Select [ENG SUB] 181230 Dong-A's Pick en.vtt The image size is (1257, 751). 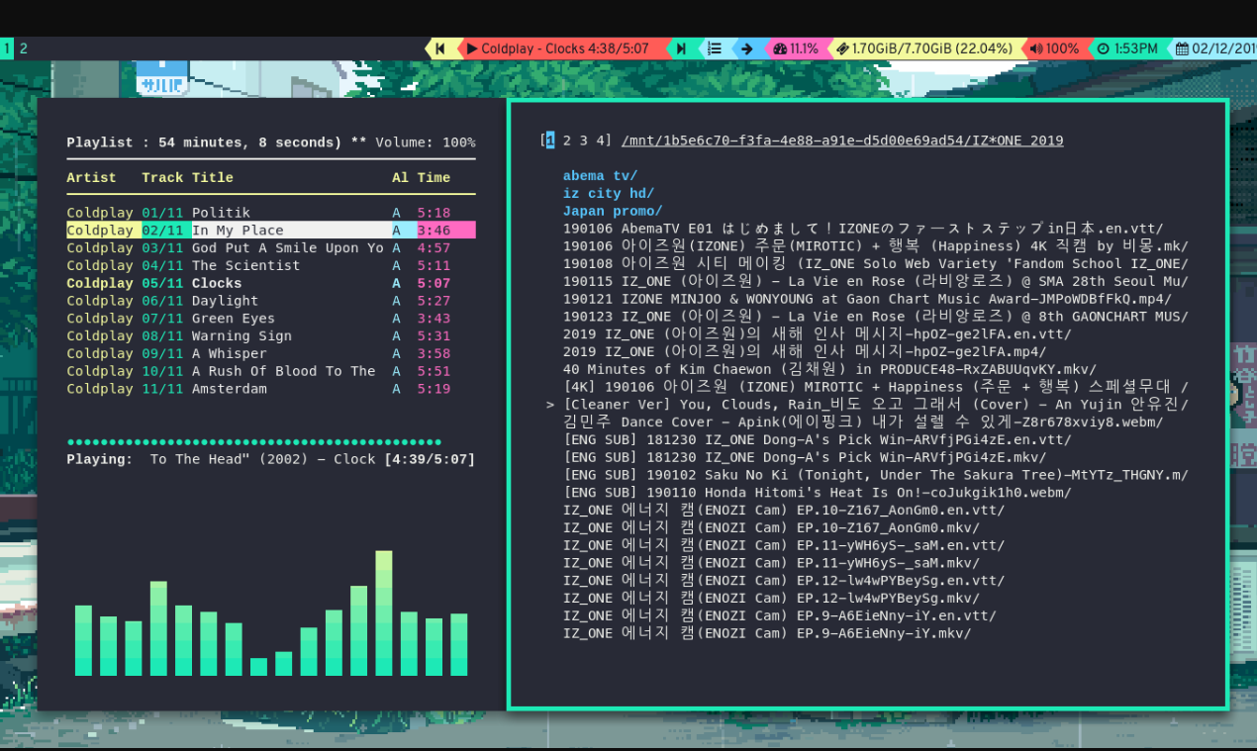[x=818, y=439]
